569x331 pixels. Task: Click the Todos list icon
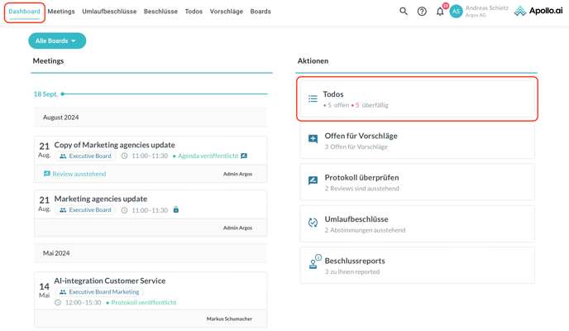pos(313,98)
